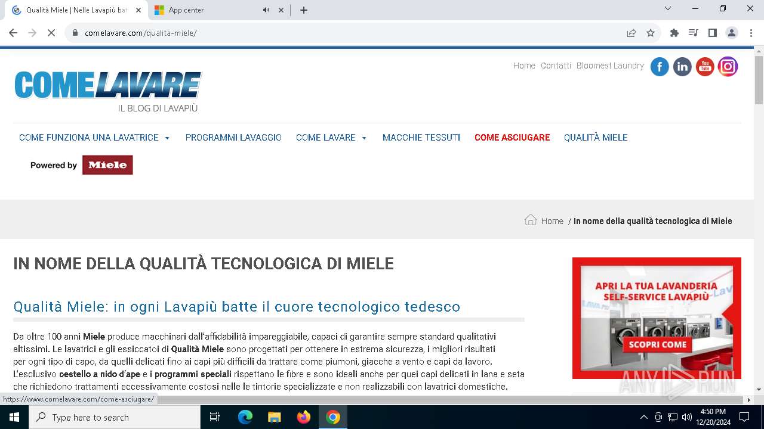Click the top Home link
Image resolution: width=764 pixels, height=429 pixels.
[x=524, y=66]
